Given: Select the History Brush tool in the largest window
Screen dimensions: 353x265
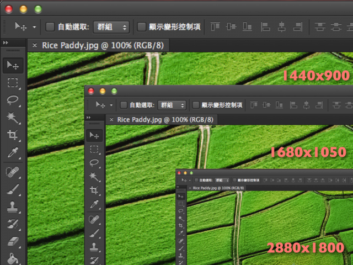Looking at the screenshot, I should [x=13, y=224].
